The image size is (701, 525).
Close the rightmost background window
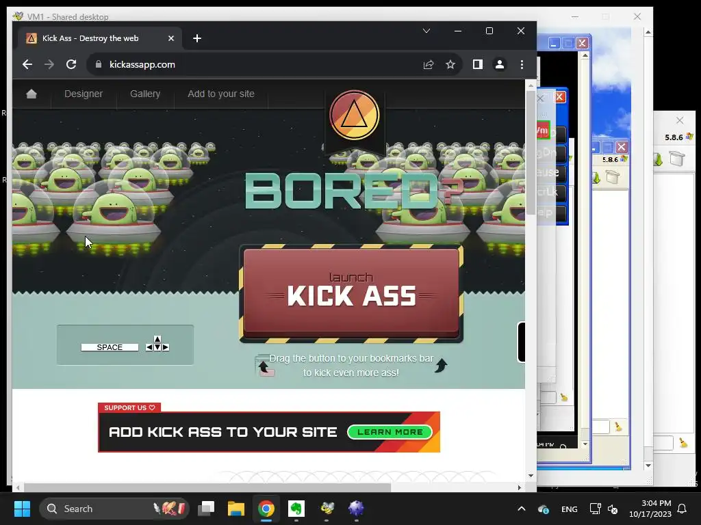coord(680,120)
